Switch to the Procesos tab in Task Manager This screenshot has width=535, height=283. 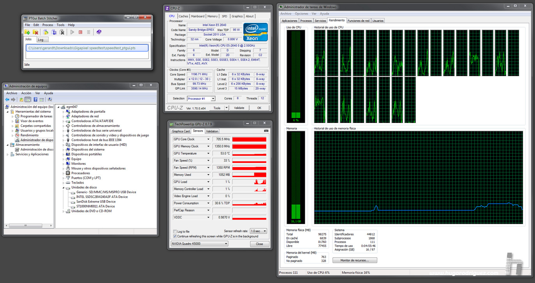[306, 21]
